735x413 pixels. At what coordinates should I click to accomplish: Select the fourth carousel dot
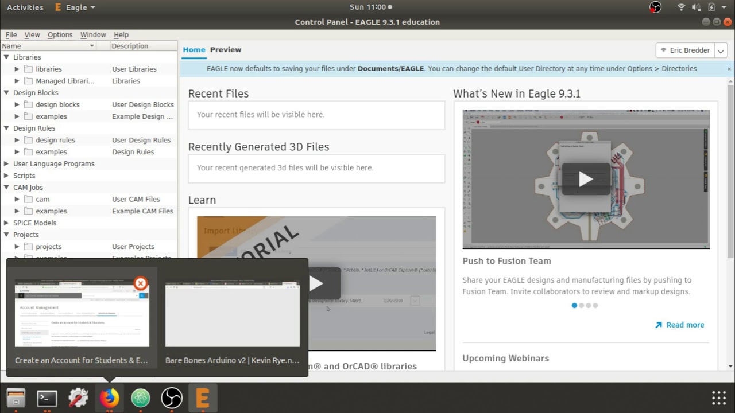pos(595,305)
